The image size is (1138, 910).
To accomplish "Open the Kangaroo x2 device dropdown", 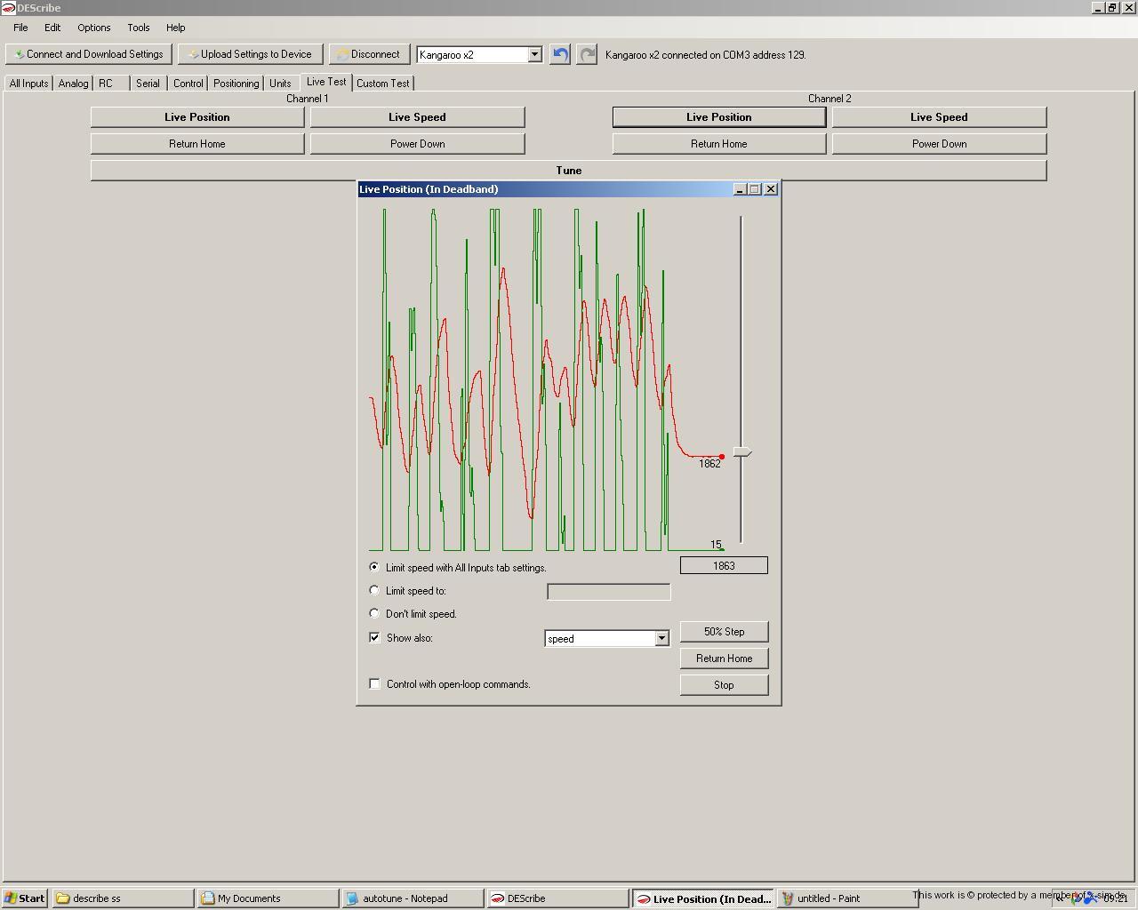I will [x=534, y=54].
